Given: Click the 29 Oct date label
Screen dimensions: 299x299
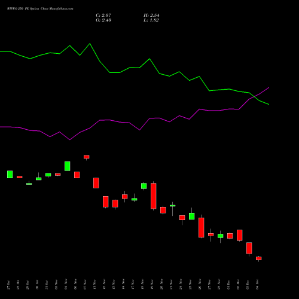Looking at the screenshot, I should [28, 285].
